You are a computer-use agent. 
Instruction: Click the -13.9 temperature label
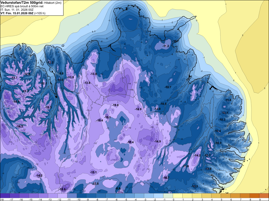[x=94, y=74]
